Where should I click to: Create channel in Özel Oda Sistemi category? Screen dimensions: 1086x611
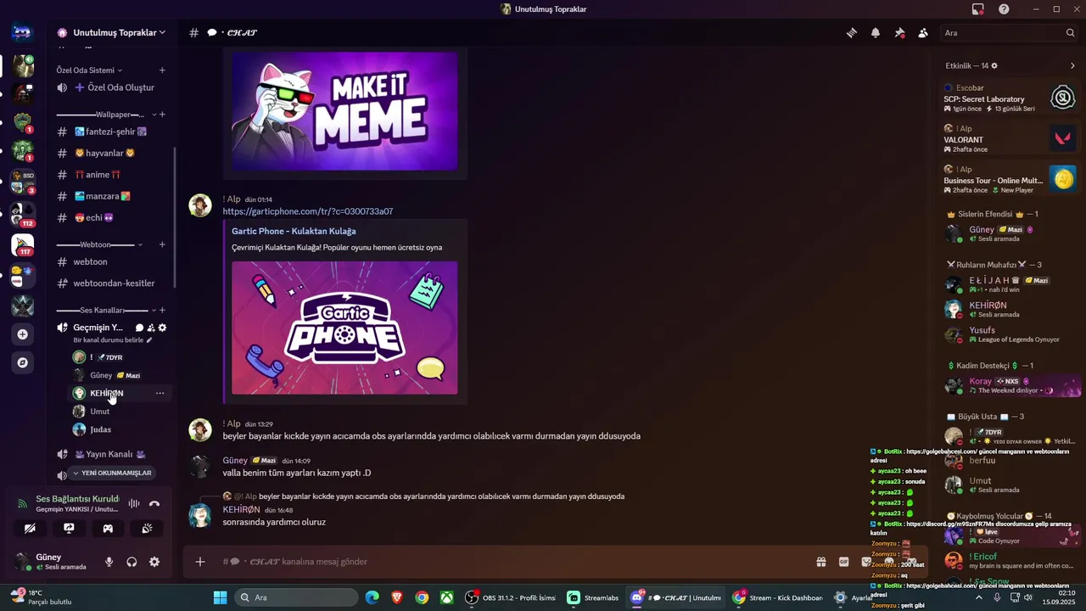click(162, 70)
